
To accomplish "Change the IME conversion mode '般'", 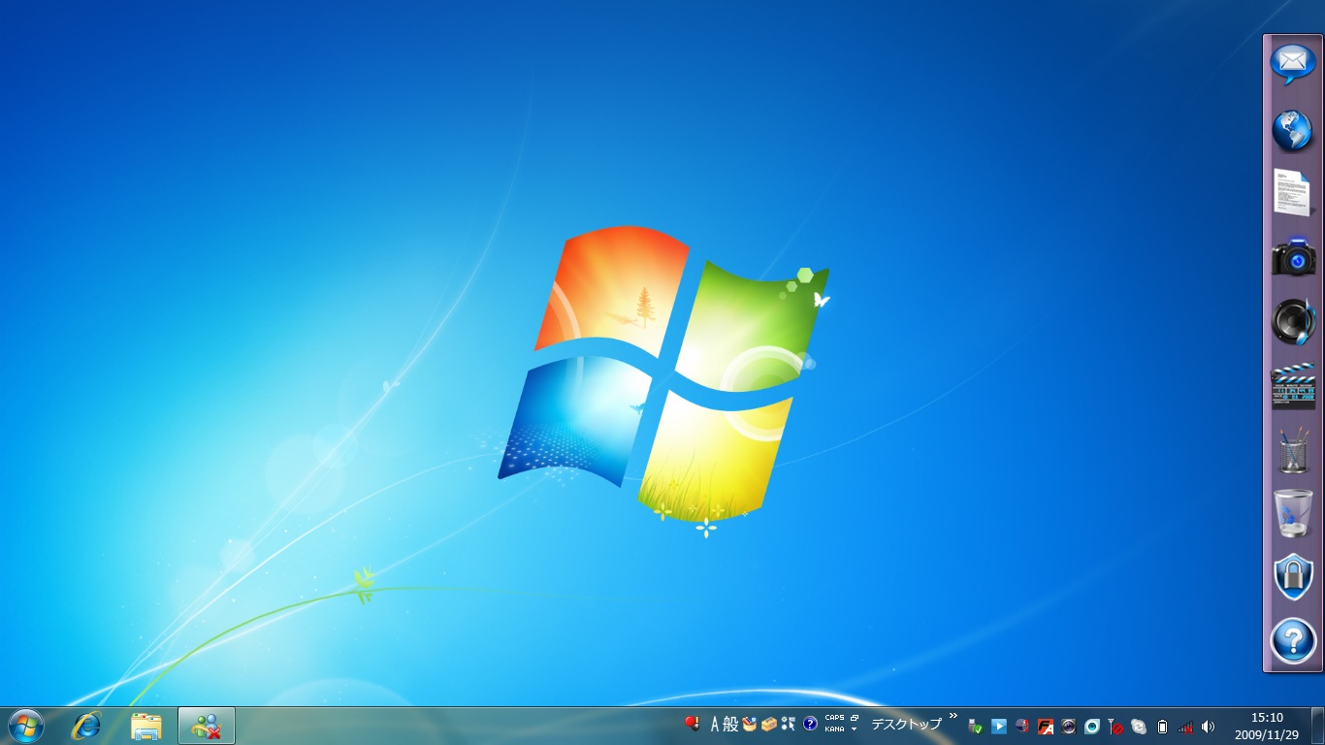I will pos(730,724).
